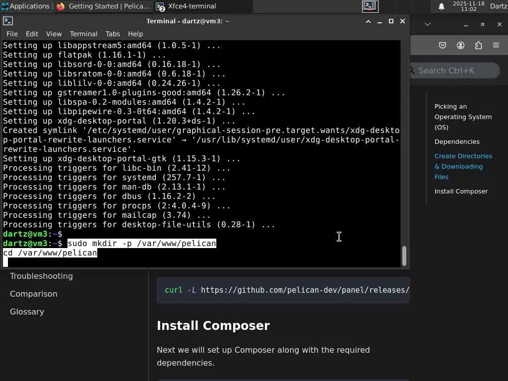
Task: Click the highlighted cd /var/www/pelican line
Action: pyautogui.click(x=50, y=253)
